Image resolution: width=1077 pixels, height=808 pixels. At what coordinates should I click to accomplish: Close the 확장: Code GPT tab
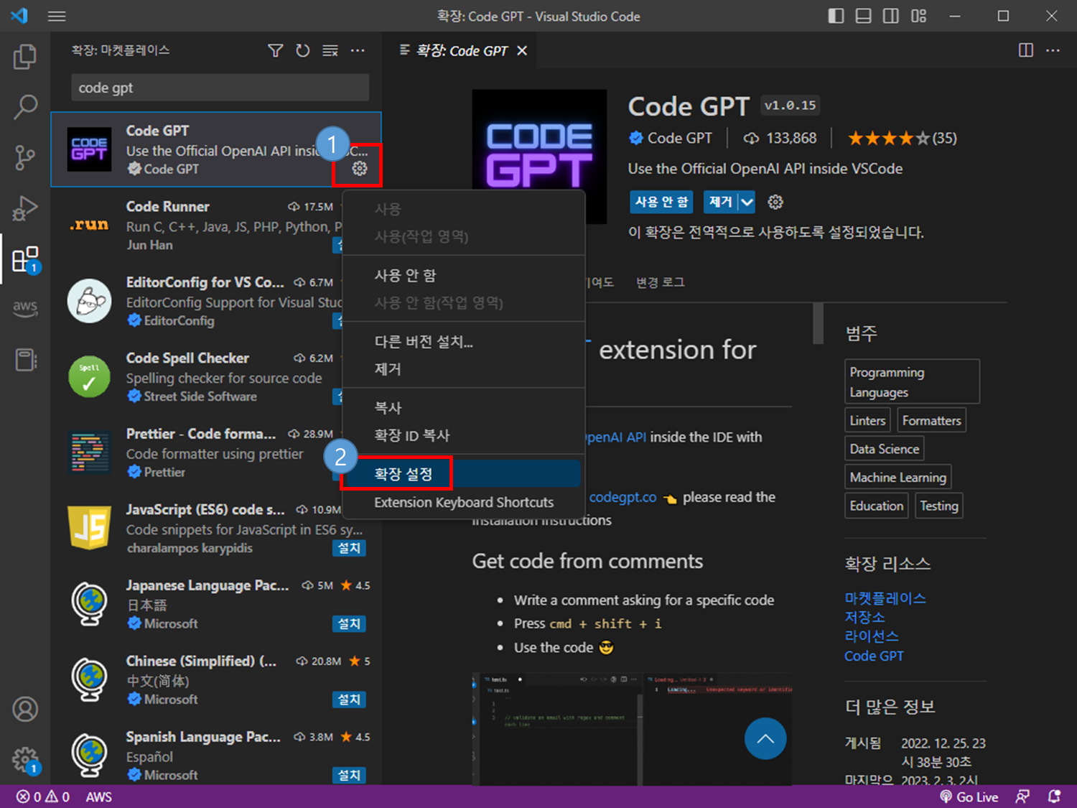tap(522, 50)
